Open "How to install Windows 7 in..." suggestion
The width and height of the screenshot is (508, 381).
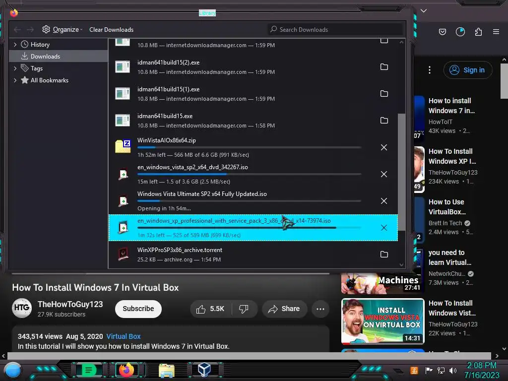451,106
